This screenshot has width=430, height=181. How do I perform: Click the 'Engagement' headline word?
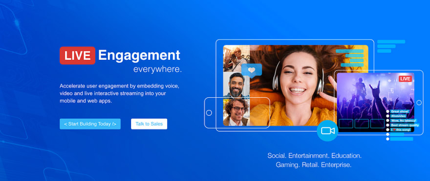[x=139, y=55]
